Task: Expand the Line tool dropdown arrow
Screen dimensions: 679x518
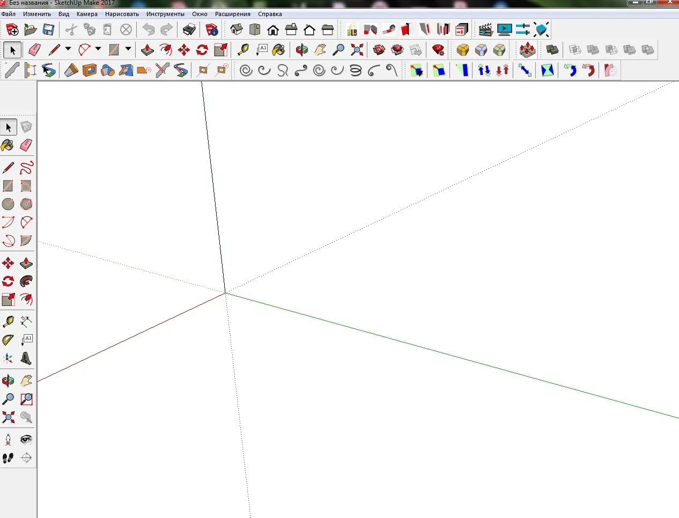Action: coord(68,49)
